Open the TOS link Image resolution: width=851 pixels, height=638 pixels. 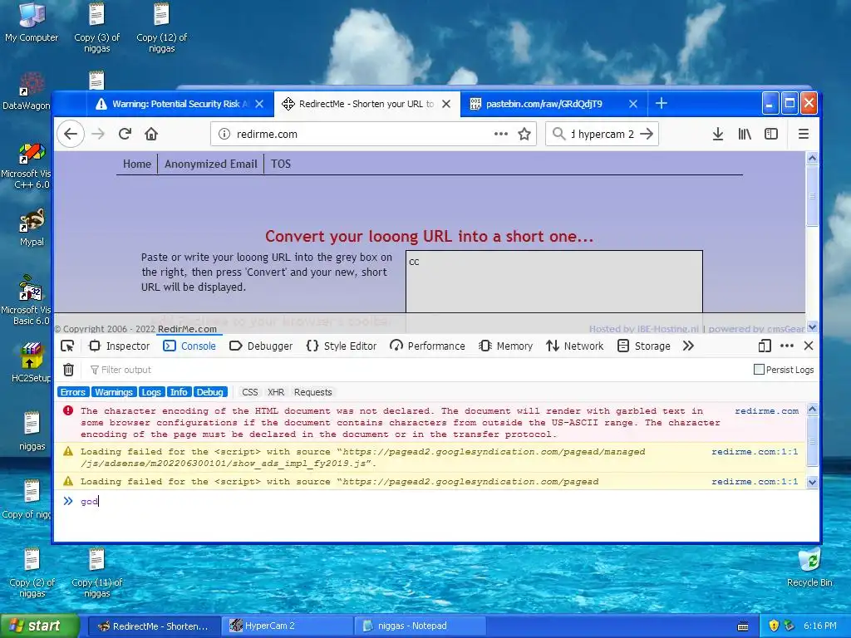pos(281,164)
